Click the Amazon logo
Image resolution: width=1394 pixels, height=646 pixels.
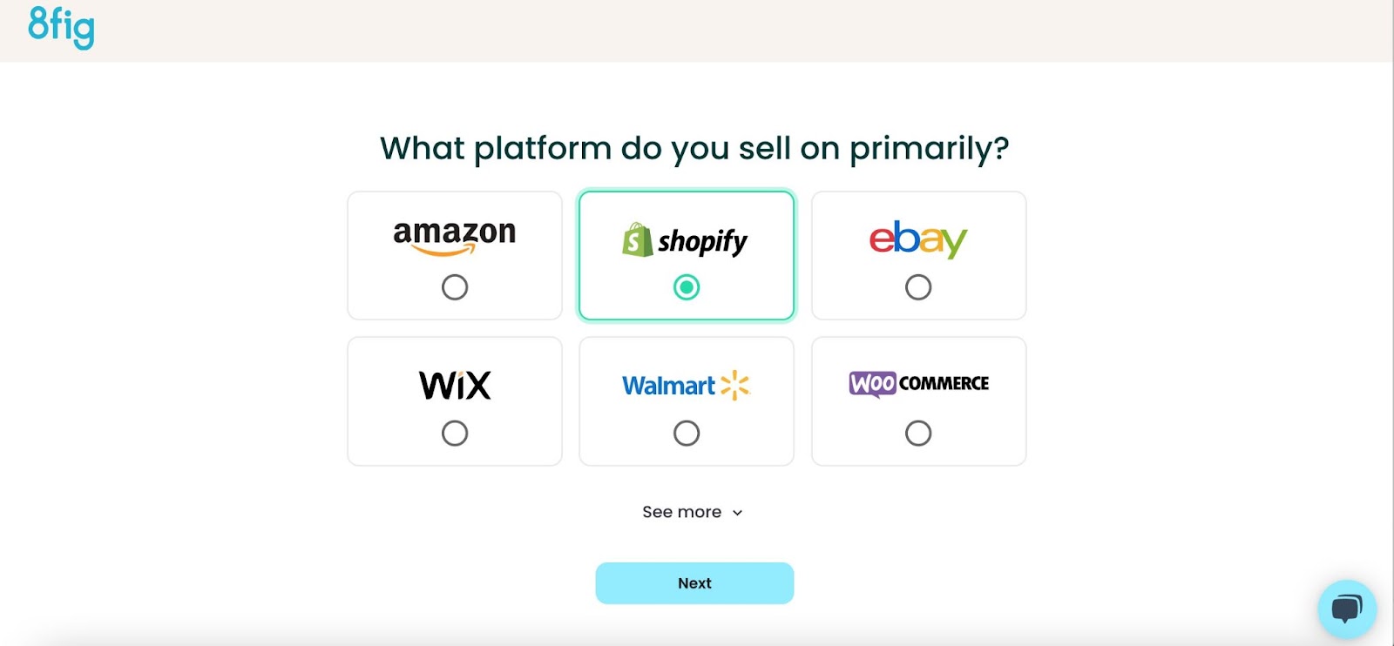click(x=454, y=237)
